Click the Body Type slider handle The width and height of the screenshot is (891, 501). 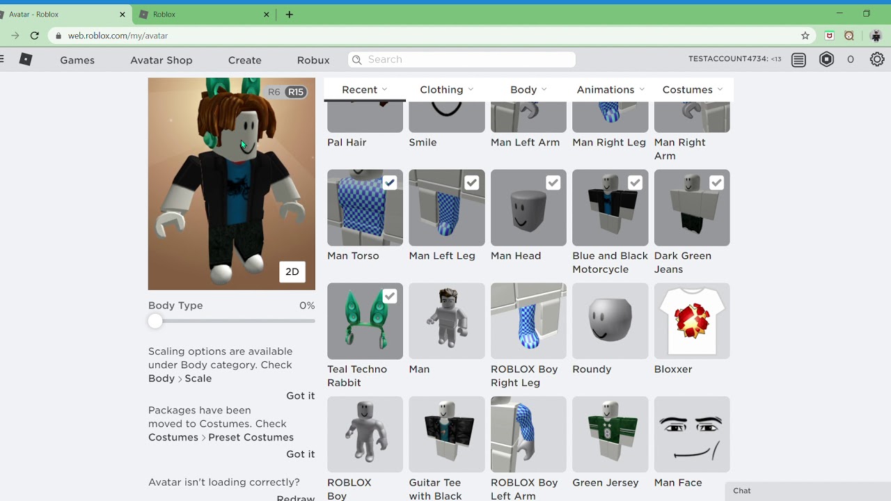[155, 321]
